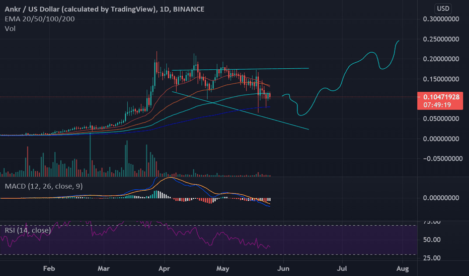Screen dimensions: 469x276
Task: Click the Apr label on time axis
Action: point(164,268)
